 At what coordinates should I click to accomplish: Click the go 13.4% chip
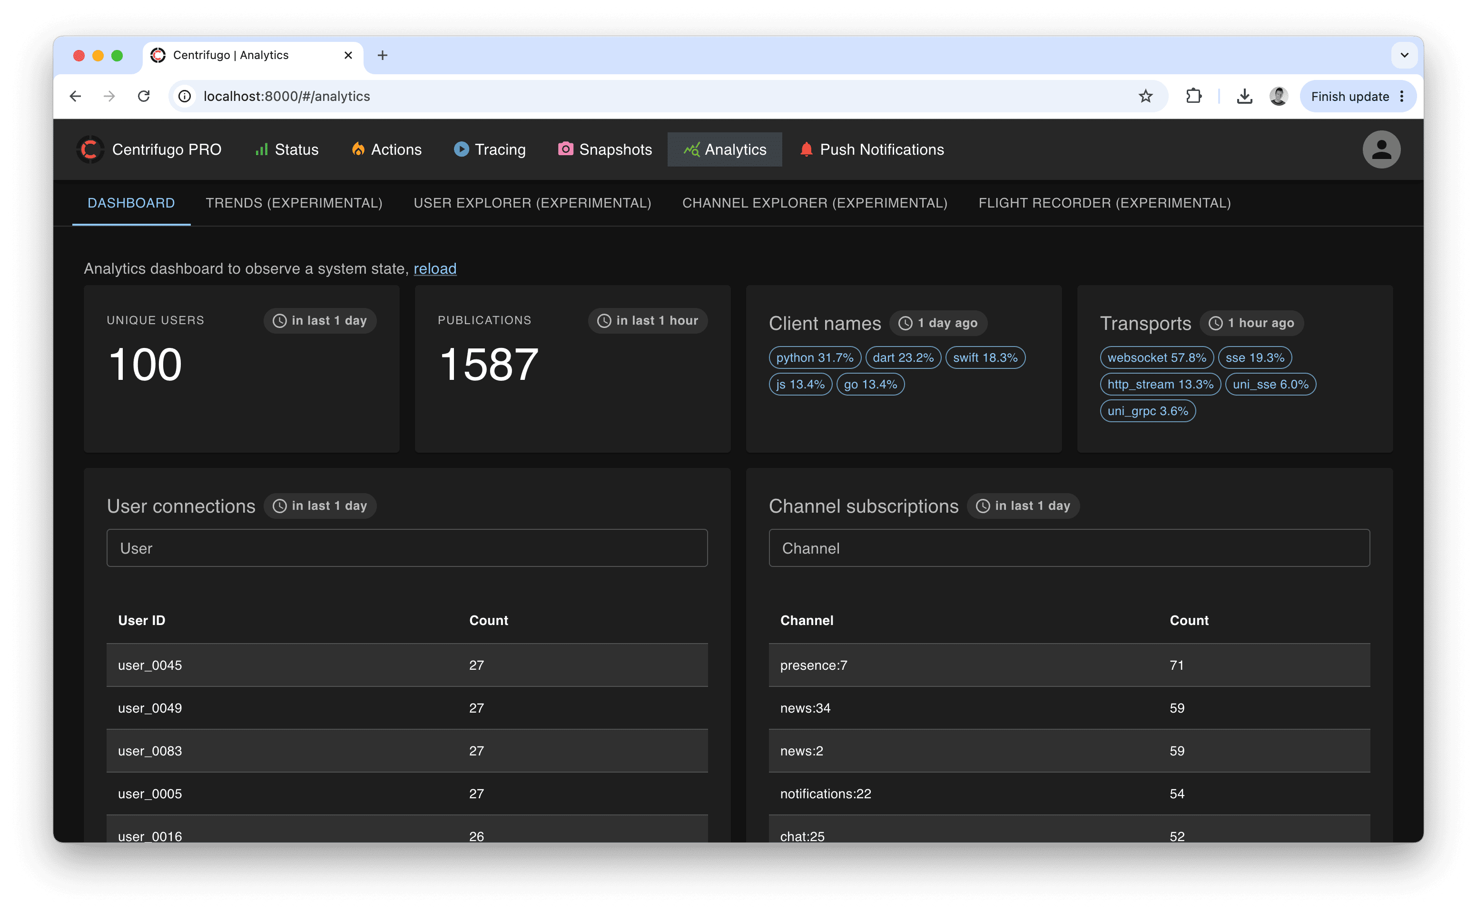870,384
